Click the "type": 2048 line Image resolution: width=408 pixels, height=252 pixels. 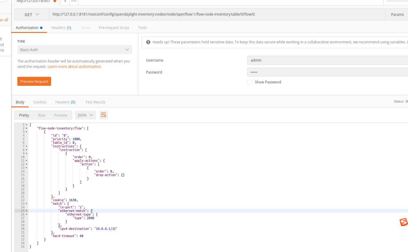click(83, 218)
